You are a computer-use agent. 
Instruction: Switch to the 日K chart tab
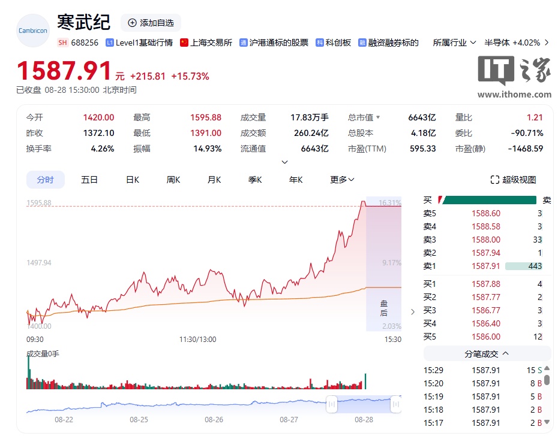[x=133, y=180]
